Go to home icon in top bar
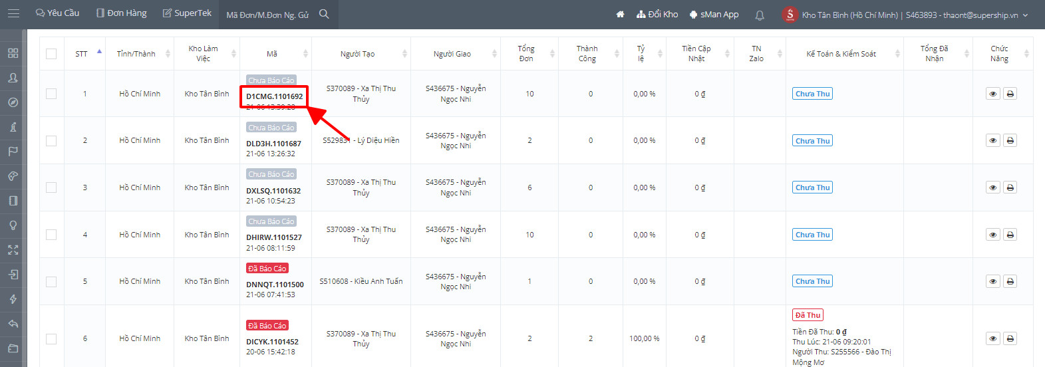 coord(620,14)
